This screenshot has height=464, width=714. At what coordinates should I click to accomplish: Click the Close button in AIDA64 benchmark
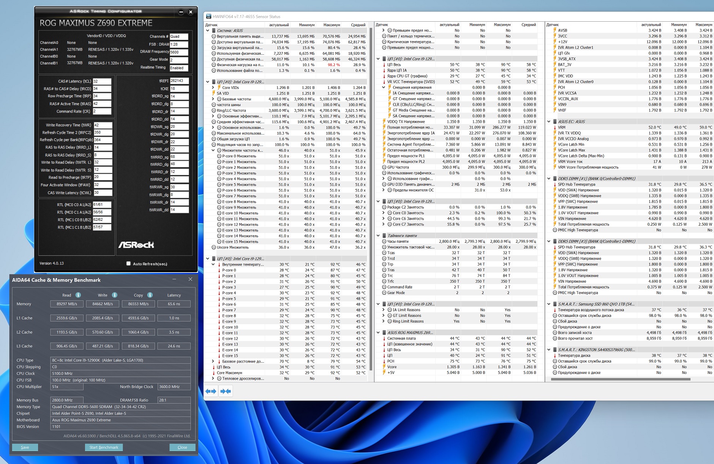(x=182, y=447)
